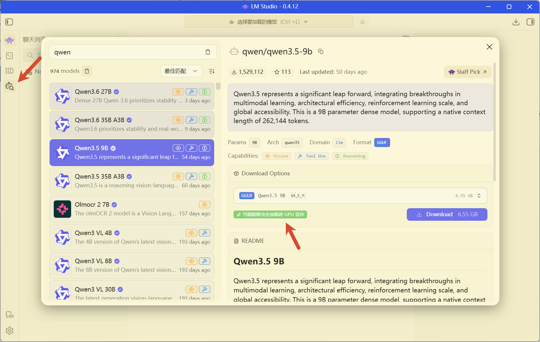Screen dimensions: 540x342
Task: Click the eject model icon
Action: pos(362,22)
